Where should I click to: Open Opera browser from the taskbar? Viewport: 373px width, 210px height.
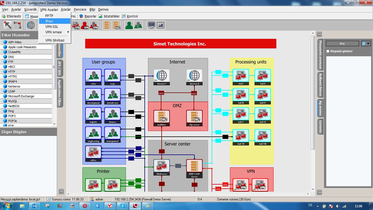[x=85, y=206]
